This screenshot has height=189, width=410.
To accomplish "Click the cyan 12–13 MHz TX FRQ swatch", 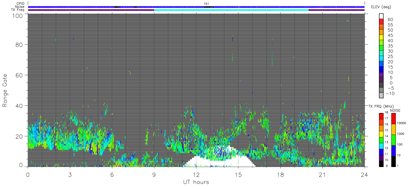I will point(381,145).
